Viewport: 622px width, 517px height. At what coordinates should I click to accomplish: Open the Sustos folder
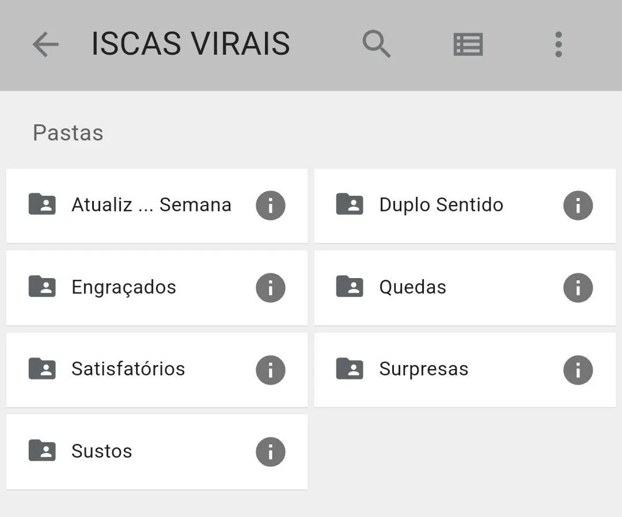click(157, 452)
